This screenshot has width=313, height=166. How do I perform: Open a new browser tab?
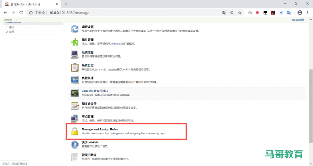[66, 4]
